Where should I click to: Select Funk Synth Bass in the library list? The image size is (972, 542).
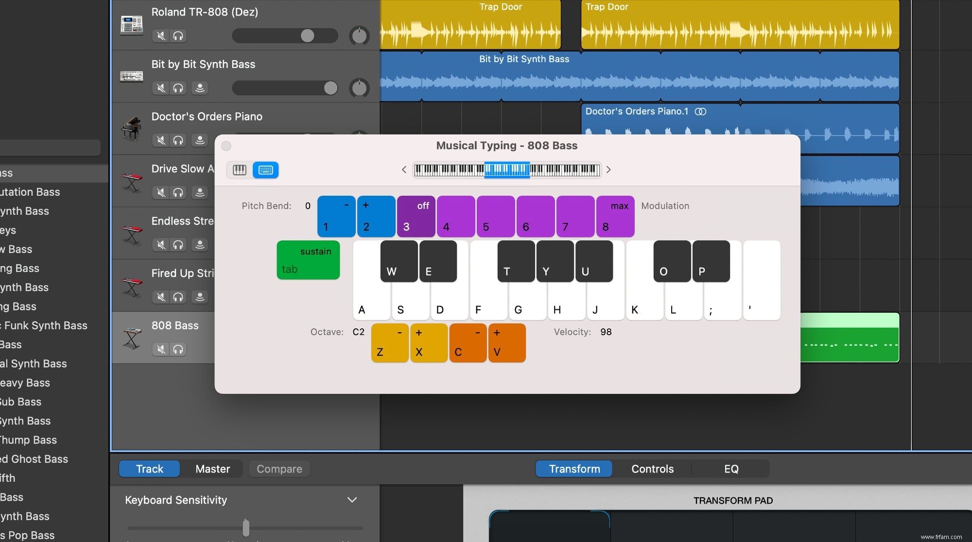coord(46,325)
